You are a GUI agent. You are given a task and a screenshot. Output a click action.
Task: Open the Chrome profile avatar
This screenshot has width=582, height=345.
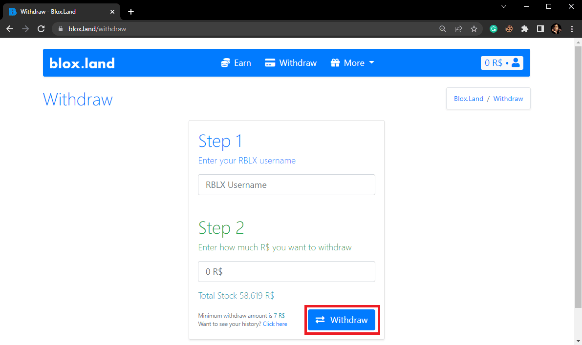pyautogui.click(x=556, y=29)
